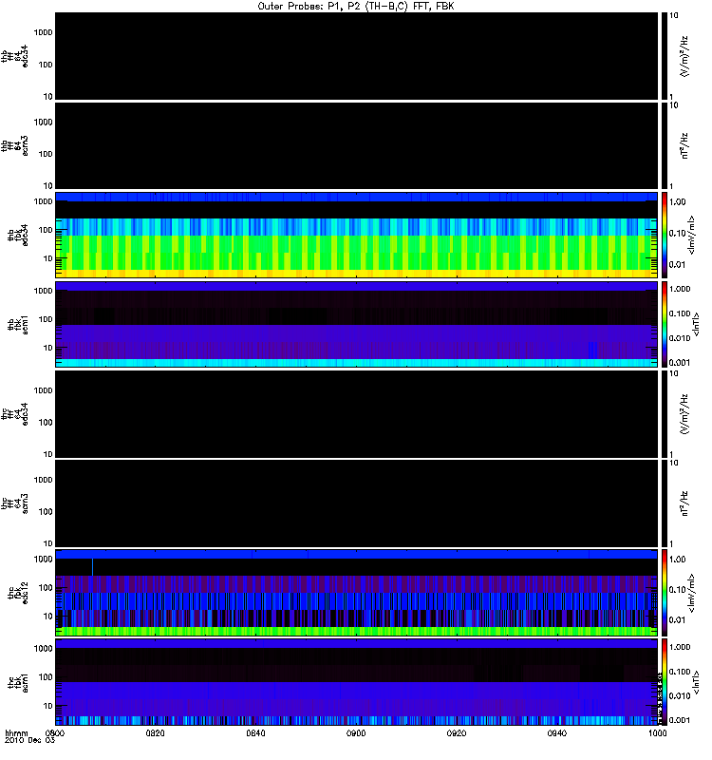Click the <|mV/m|> unit label of thb fbk edc34

[691, 235]
